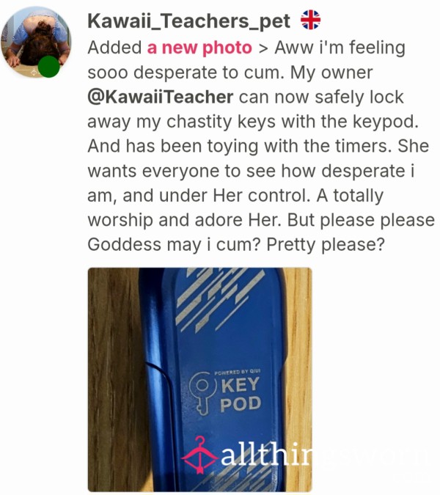The image size is (440, 495).
Task: Open the Kawaii_Teachers_pet username profile
Action: pos(188,21)
